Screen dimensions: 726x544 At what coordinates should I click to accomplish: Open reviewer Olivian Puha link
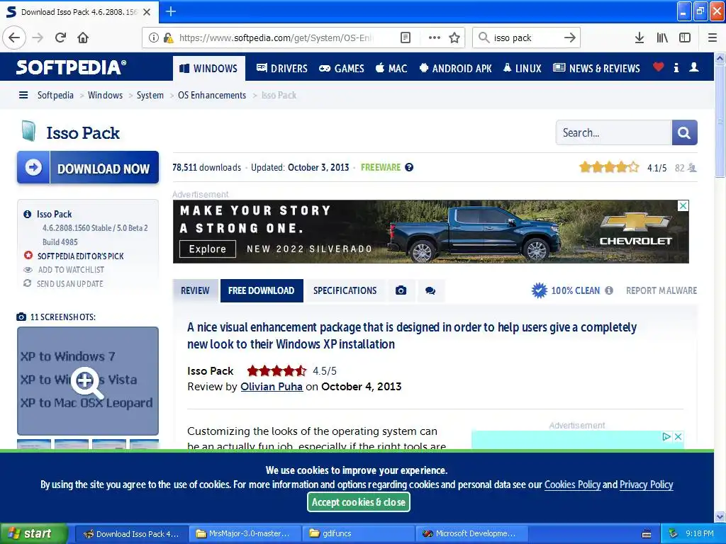click(272, 386)
